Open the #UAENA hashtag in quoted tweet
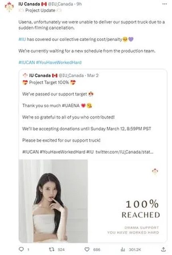Viewport: 172px width, 255px height. point(71,106)
